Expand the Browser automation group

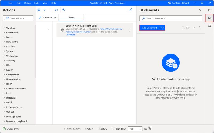pos(4,88)
